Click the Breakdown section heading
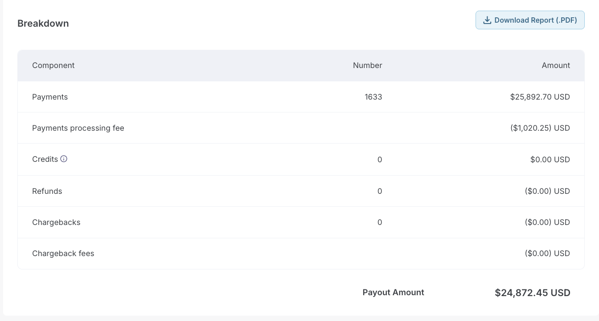Viewport: 599px width, 321px height. pos(43,24)
